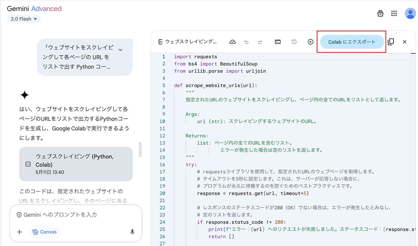Viewport: 418px width, 246px height.
Task: Open the 2.0 Flash model selector
Action: tap(24, 19)
